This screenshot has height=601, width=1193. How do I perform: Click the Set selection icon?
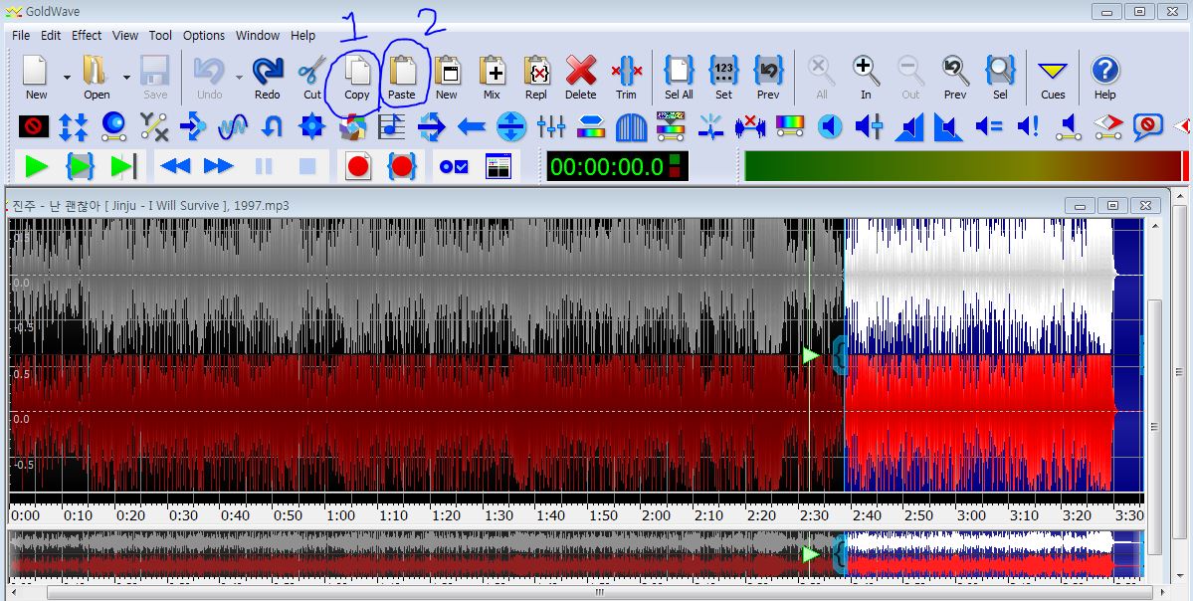(723, 70)
